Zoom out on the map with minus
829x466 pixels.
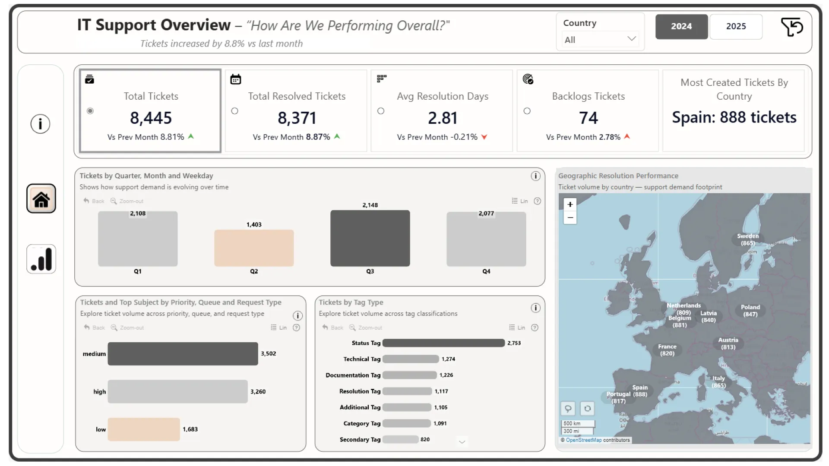pyautogui.click(x=570, y=217)
